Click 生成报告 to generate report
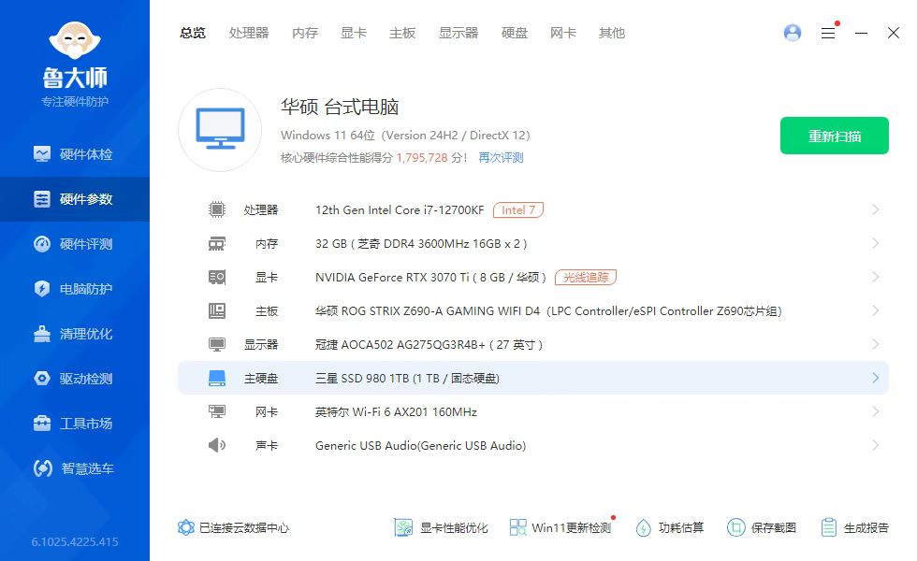 click(x=854, y=527)
